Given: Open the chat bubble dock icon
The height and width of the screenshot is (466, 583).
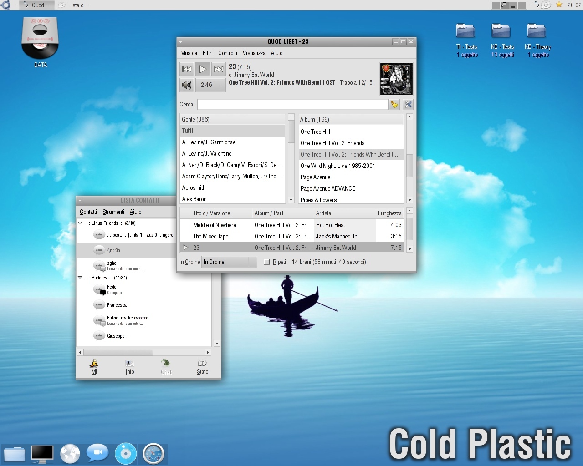Looking at the screenshot, I should [x=97, y=453].
